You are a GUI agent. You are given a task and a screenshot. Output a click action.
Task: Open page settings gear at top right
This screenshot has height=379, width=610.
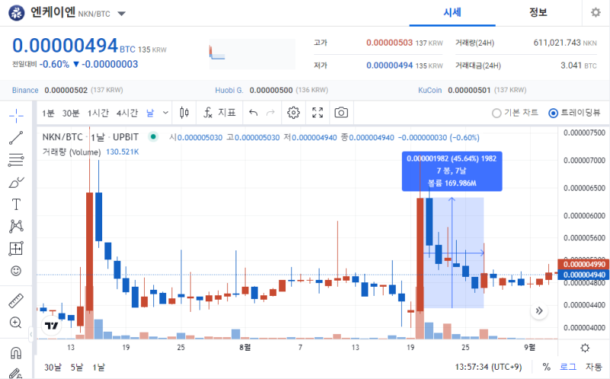coord(596,12)
